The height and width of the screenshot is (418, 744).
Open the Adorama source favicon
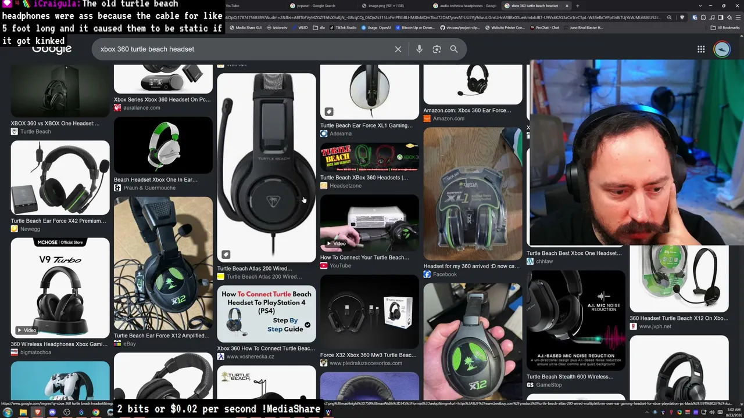[324, 134]
